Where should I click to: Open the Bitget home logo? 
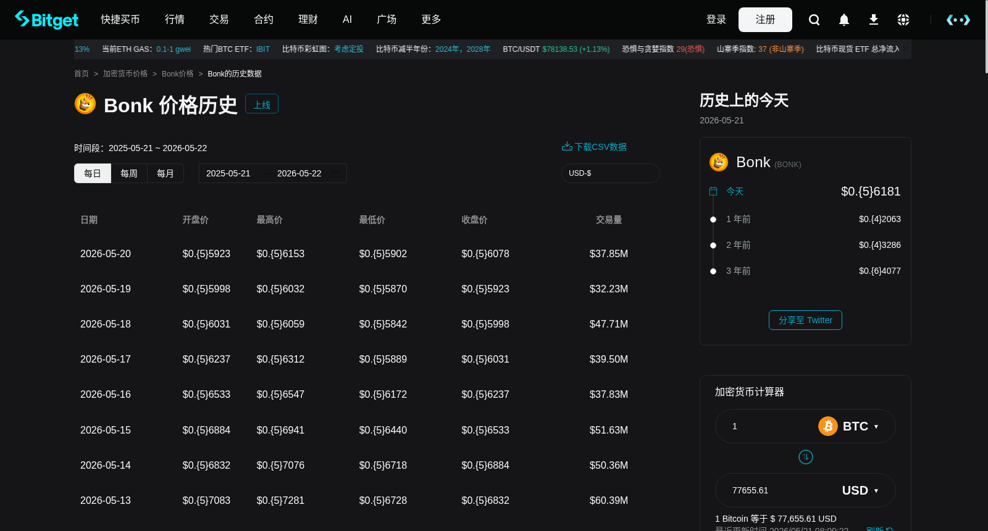(x=47, y=20)
